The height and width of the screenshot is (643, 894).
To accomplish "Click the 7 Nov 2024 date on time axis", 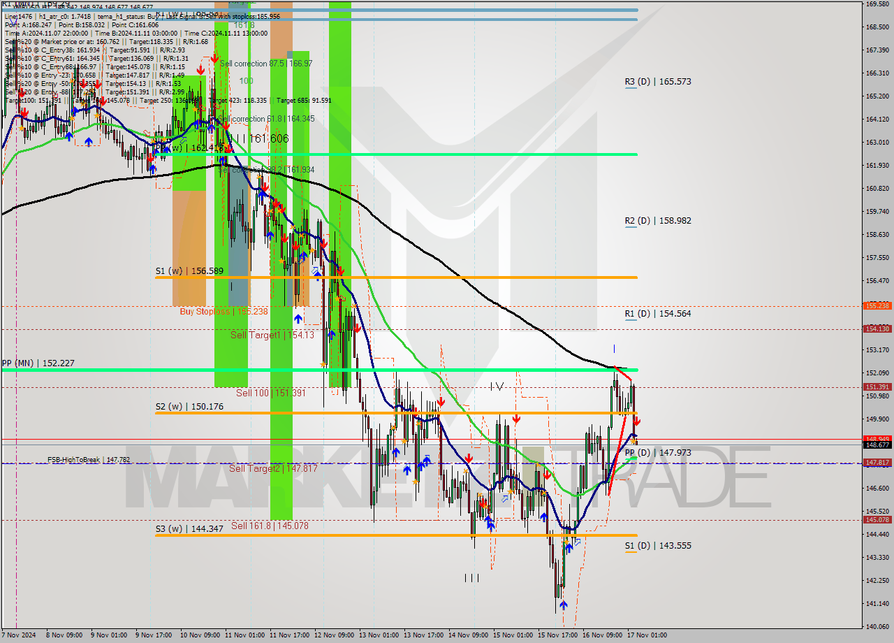I will (x=18, y=636).
